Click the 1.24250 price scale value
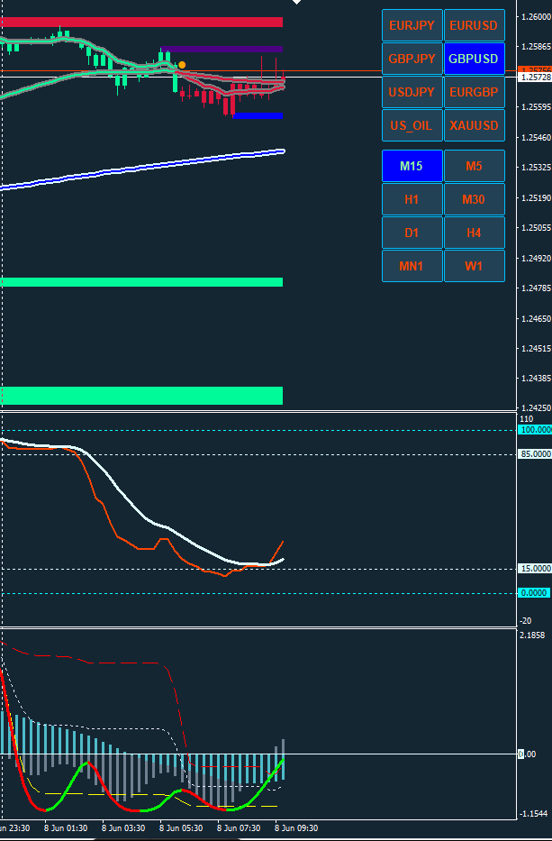The width and height of the screenshot is (552, 841). click(x=536, y=408)
